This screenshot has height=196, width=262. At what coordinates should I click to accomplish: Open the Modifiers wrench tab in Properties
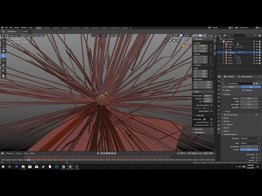click(x=219, y=114)
